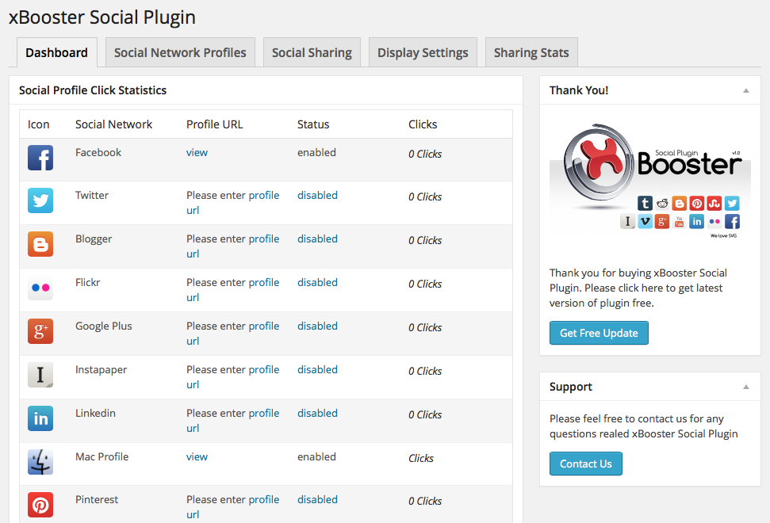Open the Display Settings tab
Screen dimensions: 770x523
423,52
